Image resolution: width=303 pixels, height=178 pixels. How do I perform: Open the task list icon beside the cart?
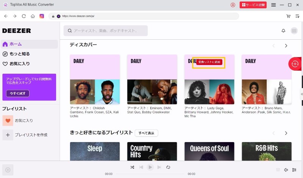coord(297,16)
